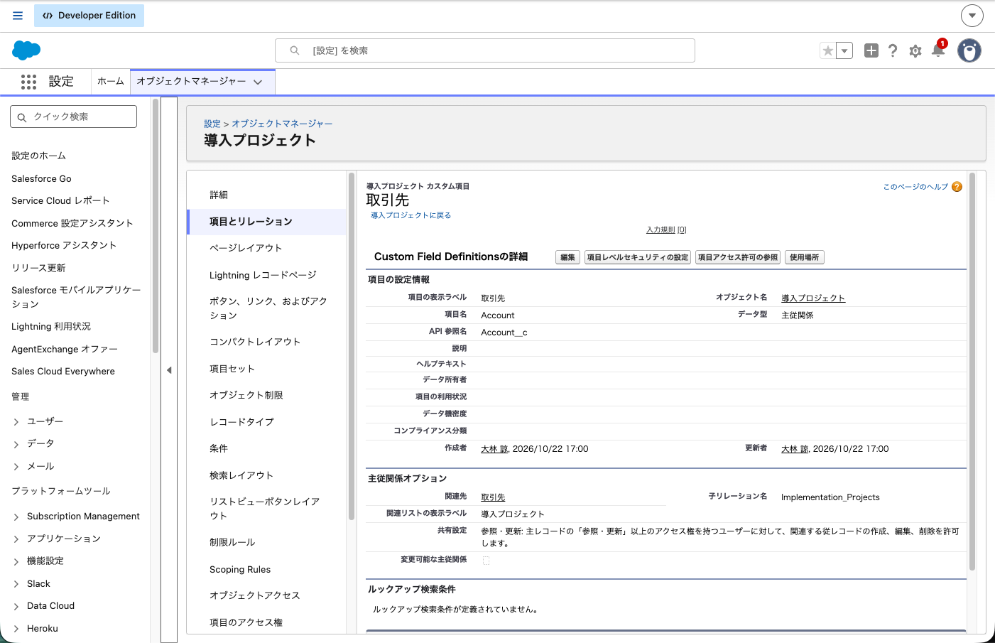Select 項目とリレーション in the object menu
995x643 pixels.
click(x=266, y=222)
